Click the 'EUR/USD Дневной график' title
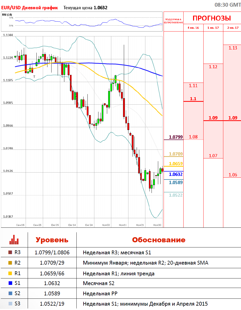 point(29,8)
